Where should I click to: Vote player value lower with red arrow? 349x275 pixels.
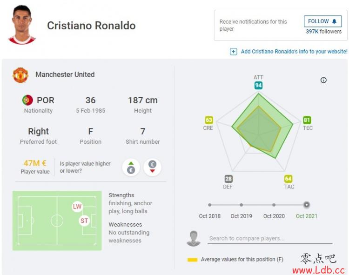click(x=153, y=168)
